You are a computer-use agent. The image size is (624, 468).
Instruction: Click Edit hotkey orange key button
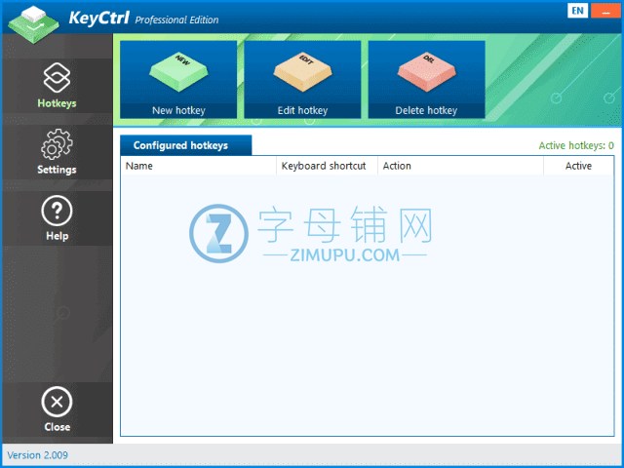point(302,79)
